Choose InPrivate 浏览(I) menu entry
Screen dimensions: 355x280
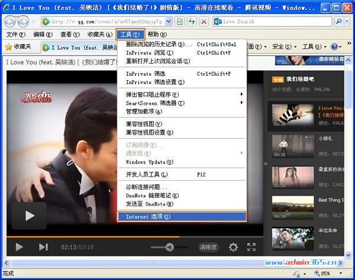coord(182,53)
